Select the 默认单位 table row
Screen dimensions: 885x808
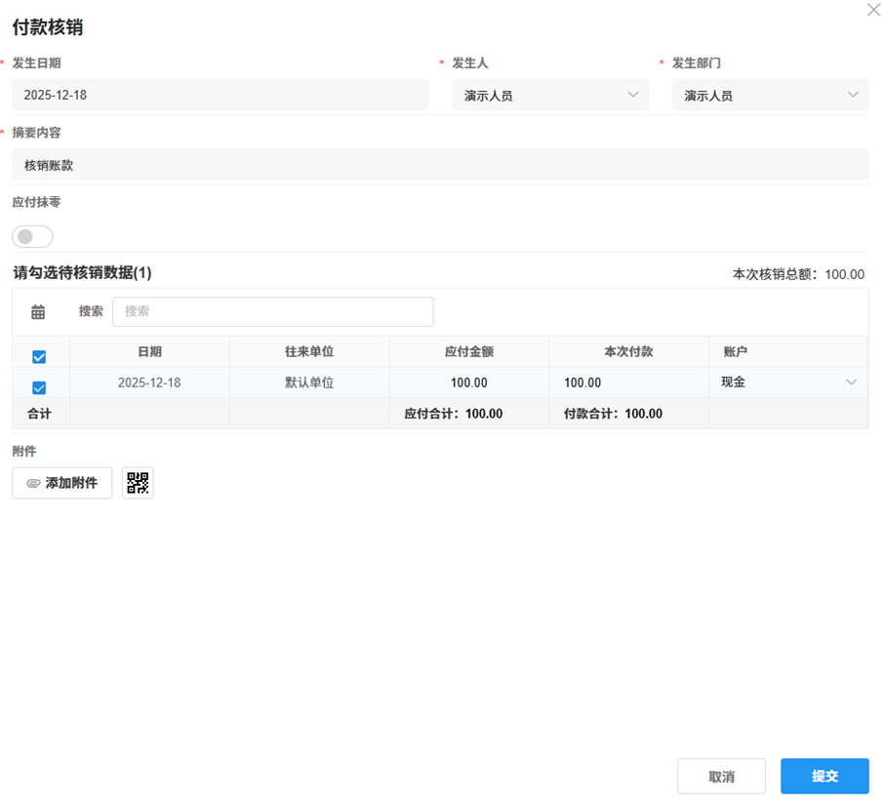coord(309,383)
